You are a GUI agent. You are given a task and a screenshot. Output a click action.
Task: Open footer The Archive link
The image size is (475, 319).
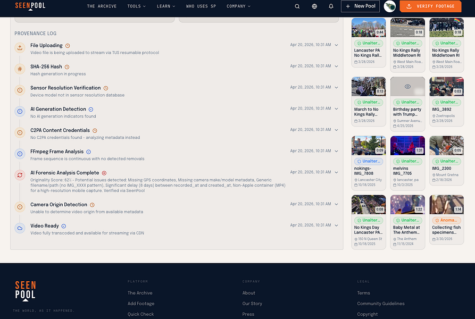pos(140,293)
